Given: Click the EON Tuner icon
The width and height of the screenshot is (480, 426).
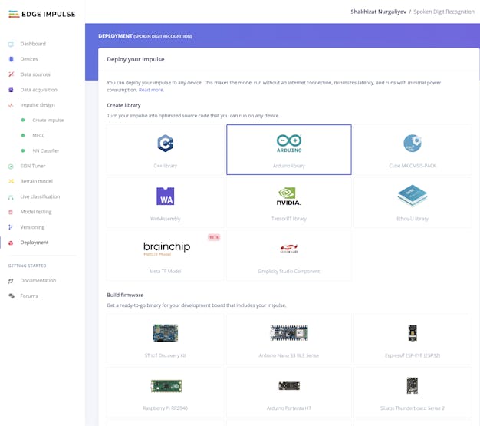Looking at the screenshot, I should 11,167.
